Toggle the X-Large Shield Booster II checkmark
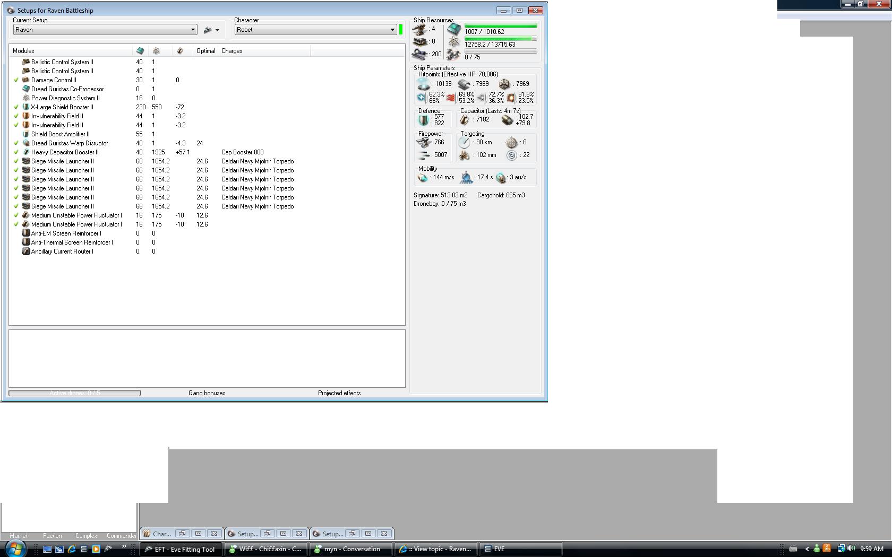This screenshot has height=557, width=892. click(x=16, y=107)
